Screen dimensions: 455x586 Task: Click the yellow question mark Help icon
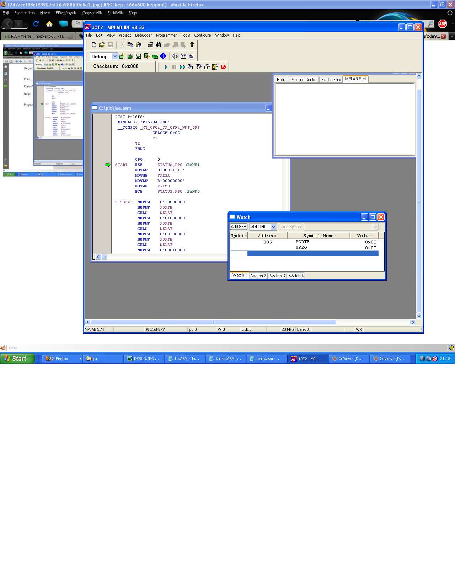click(x=192, y=45)
